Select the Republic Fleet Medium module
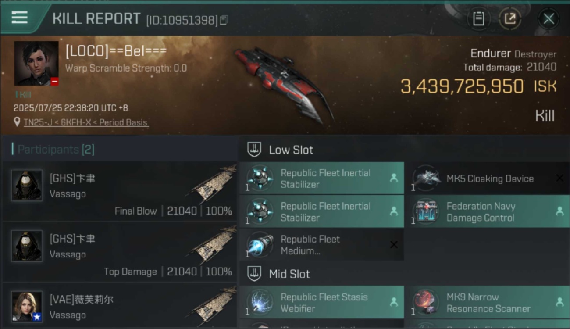The image size is (570, 329). pos(322,245)
